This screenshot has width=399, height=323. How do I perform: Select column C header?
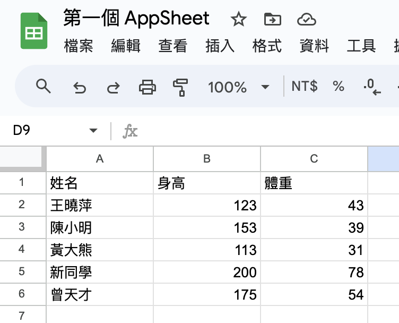tap(314, 159)
